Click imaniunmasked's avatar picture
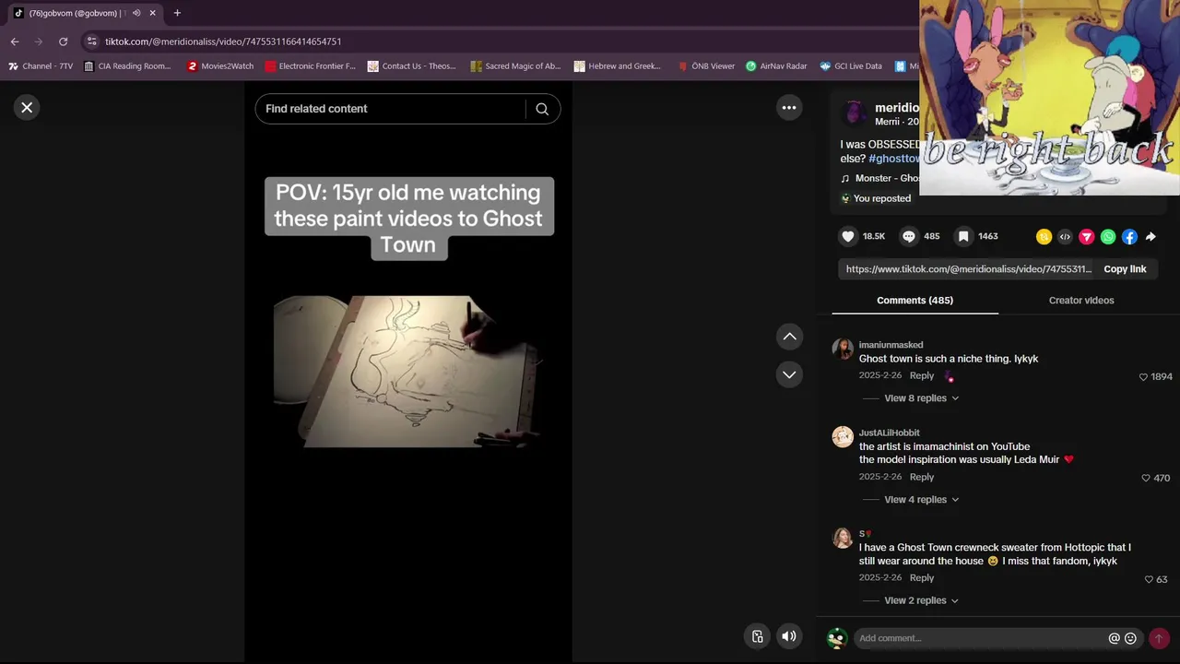Screen dimensions: 1180x664 click(x=843, y=349)
